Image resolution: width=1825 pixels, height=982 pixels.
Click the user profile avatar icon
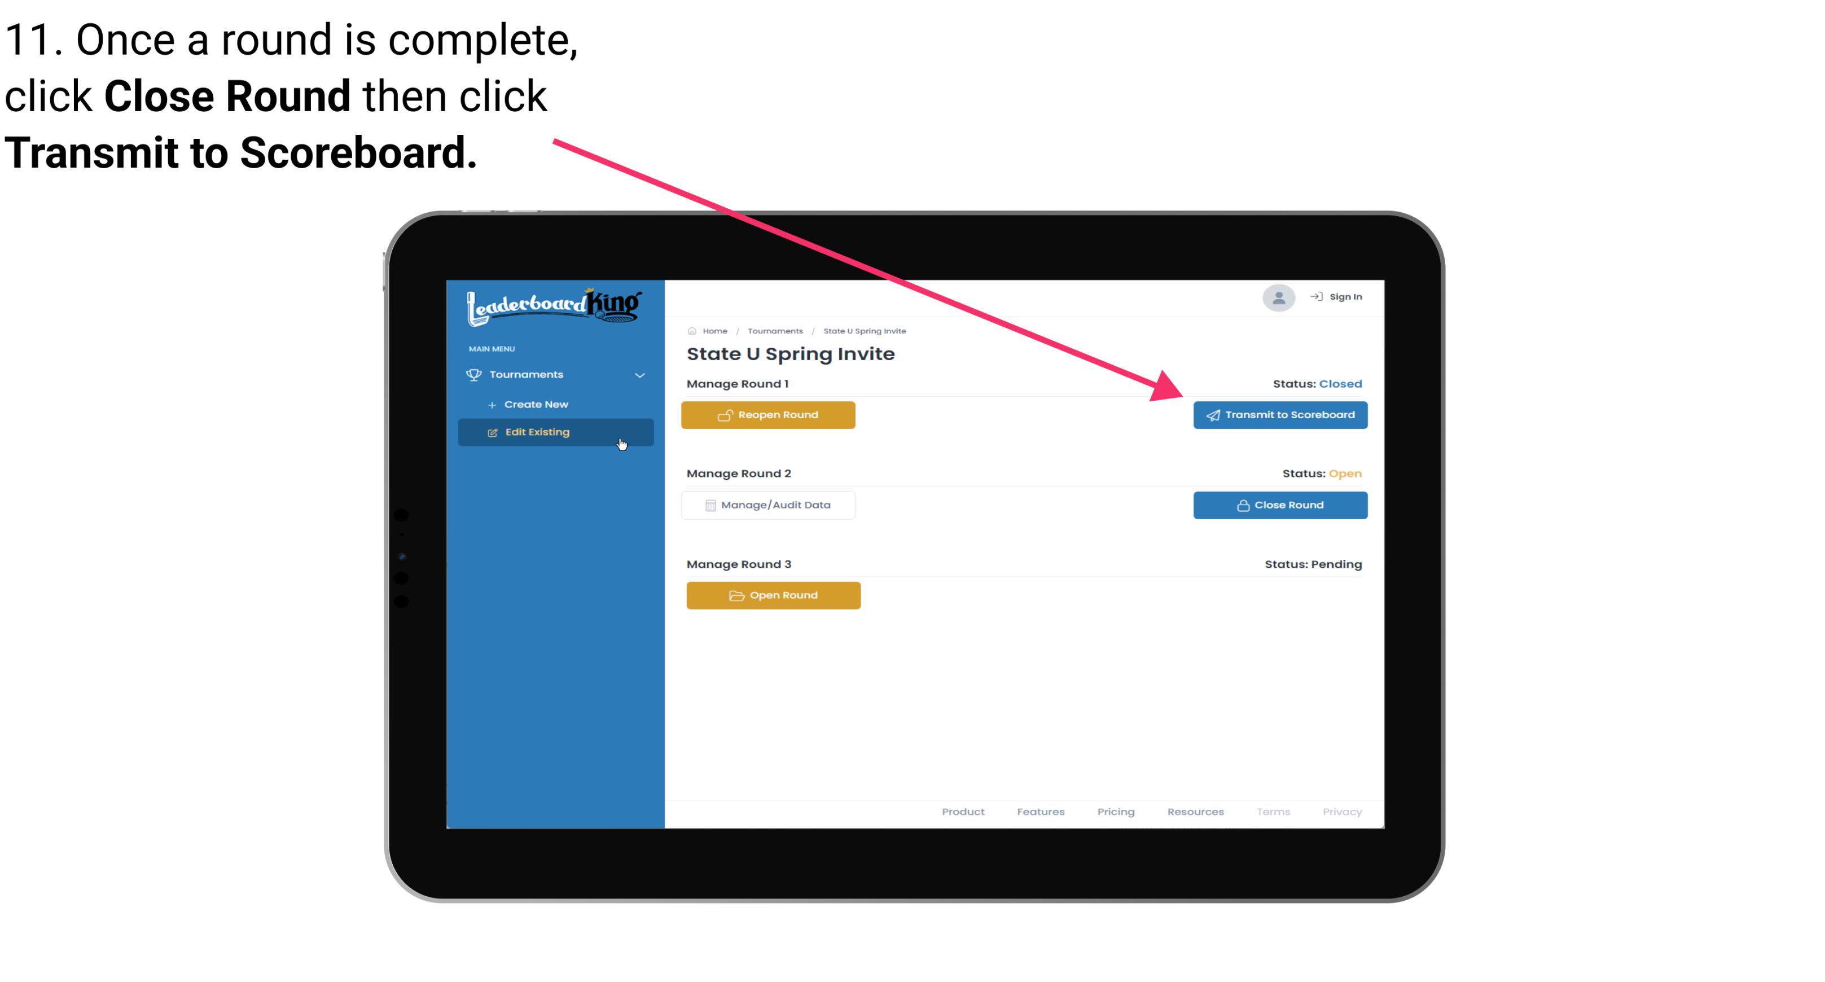[x=1276, y=297]
